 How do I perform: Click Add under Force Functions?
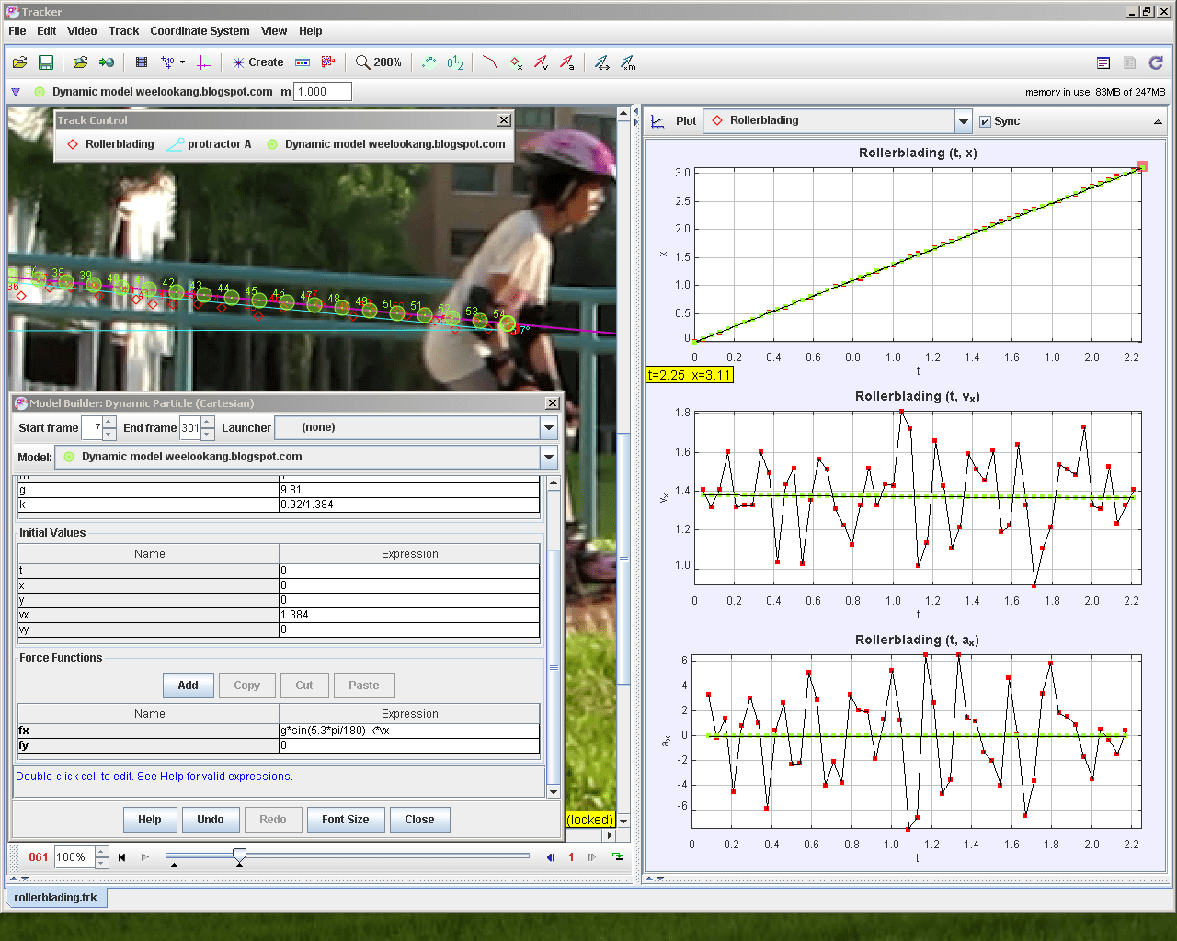coord(188,685)
